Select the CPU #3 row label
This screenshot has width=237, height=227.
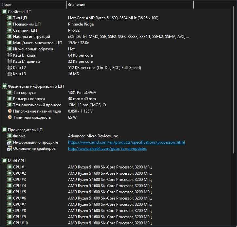(x=20, y=180)
